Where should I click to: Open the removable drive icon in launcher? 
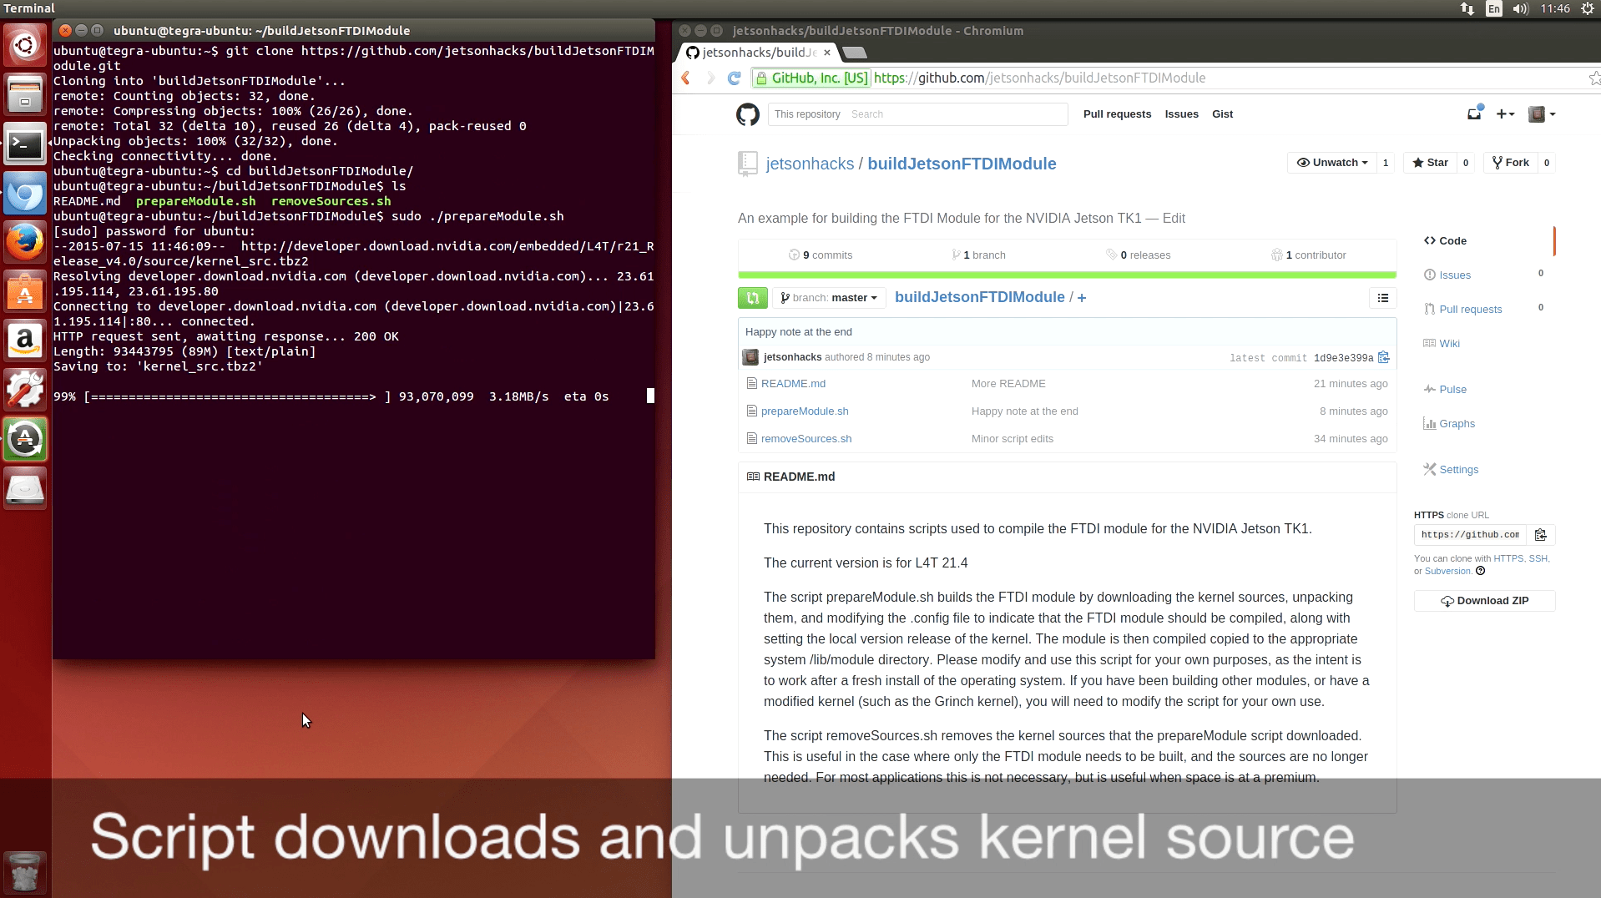click(25, 488)
